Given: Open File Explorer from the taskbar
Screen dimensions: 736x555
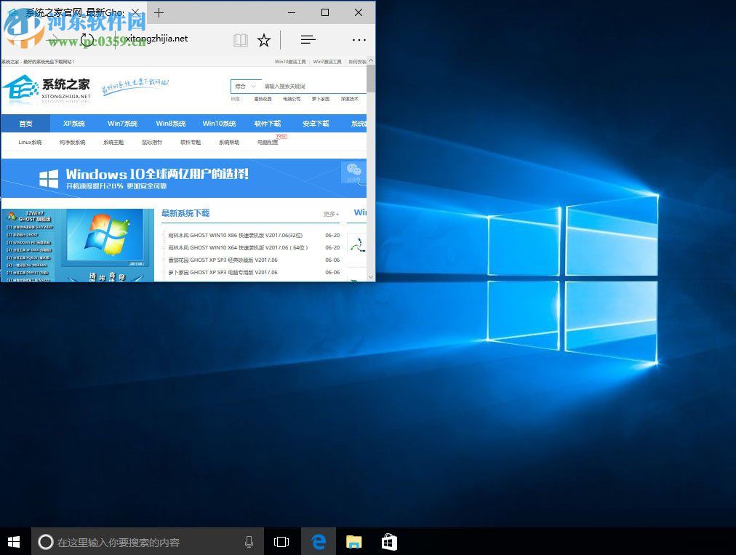Looking at the screenshot, I should (x=354, y=541).
